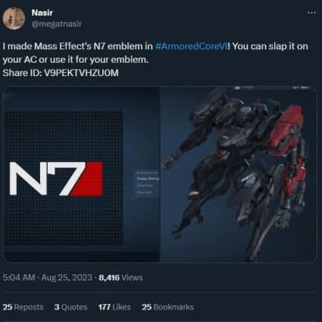Image resolution: width=322 pixels, height=322 pixels.
Task: View the 8,416 Views analytics
Action: (121, 277)
